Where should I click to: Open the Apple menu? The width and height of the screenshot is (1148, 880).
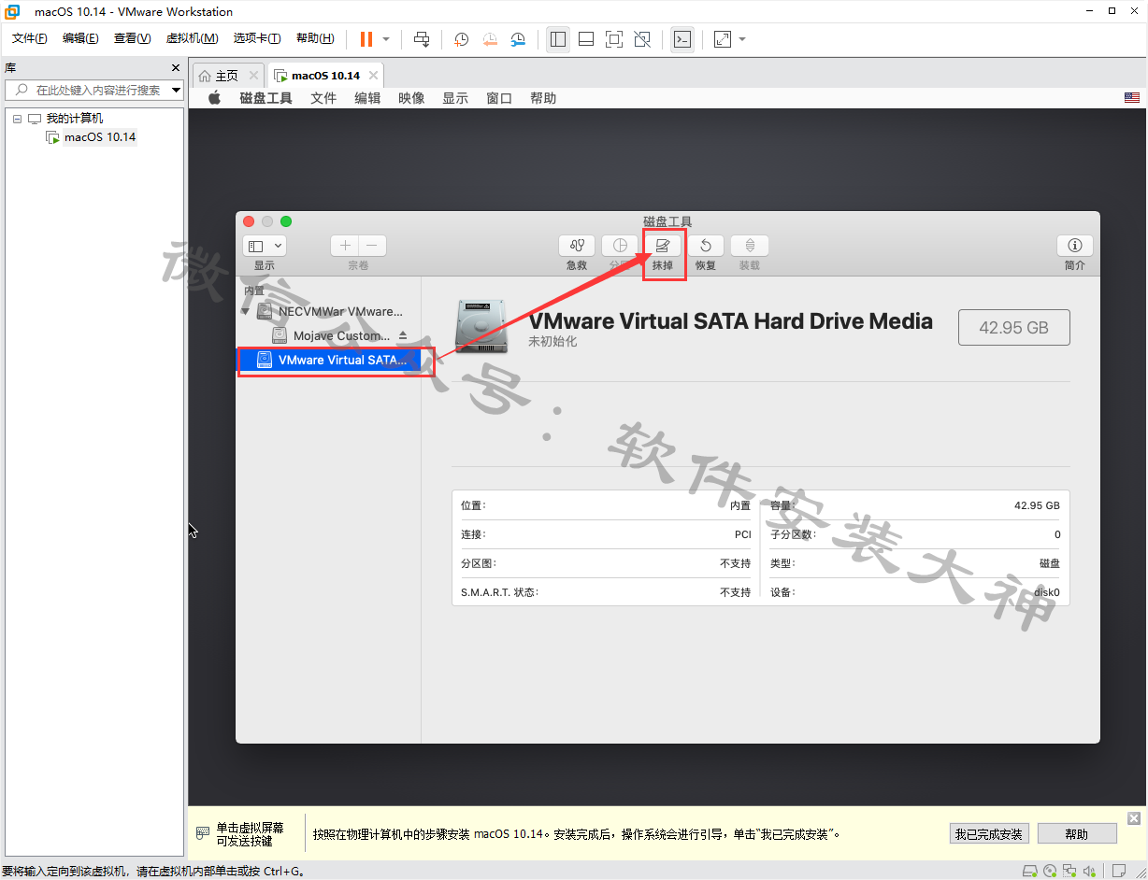pos(214,98)
